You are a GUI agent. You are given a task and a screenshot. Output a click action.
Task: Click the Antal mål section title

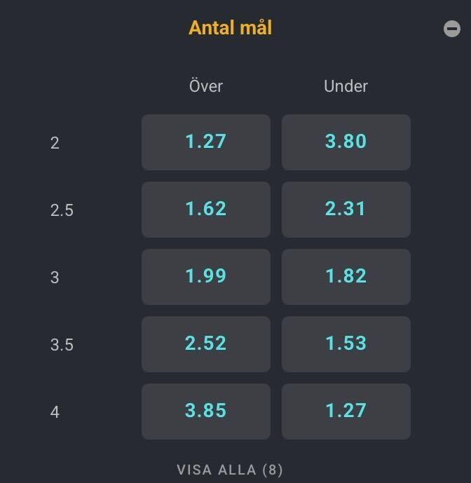(x=230, y=28)
